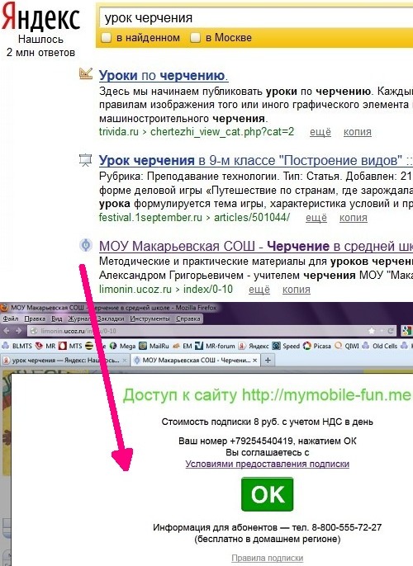Click 'ещё' under the festival.1september.ru result
413x566 pixels.
[x=316, y=218]
